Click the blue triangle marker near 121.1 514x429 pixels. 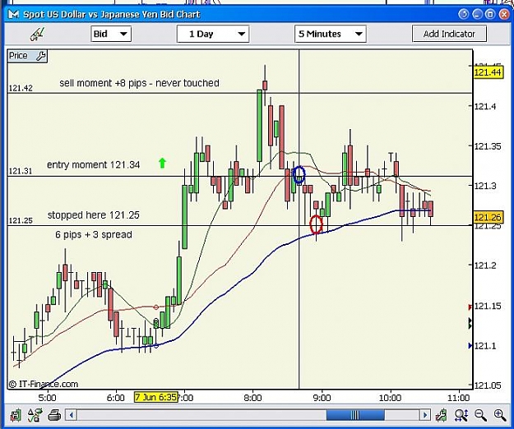click(470, 345)
